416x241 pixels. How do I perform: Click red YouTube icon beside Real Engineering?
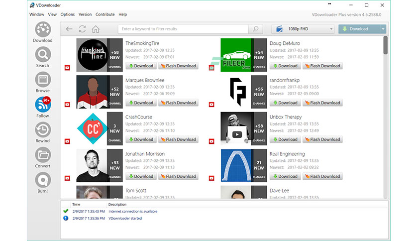(x=211, y=178)
